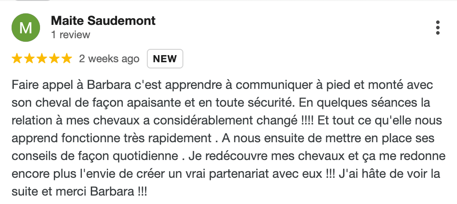Select the second rating star

29,59
